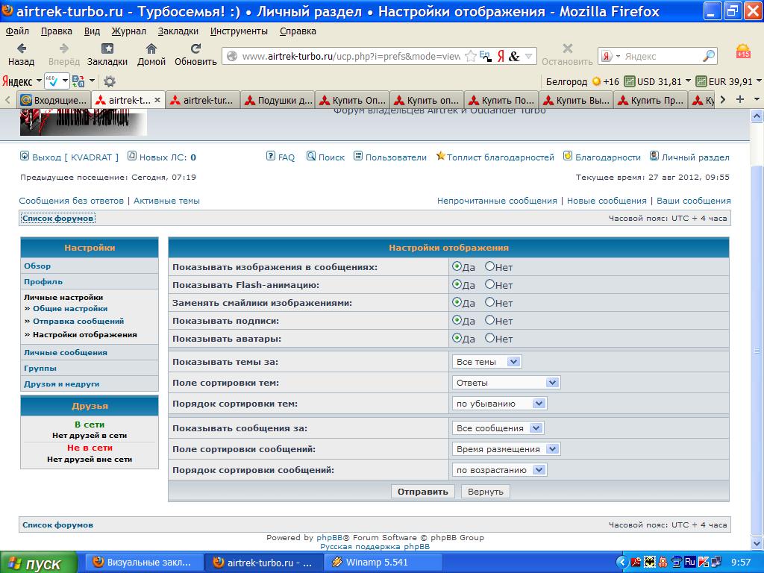Click the Home (Домой) toolbar icon

point(151,49)
